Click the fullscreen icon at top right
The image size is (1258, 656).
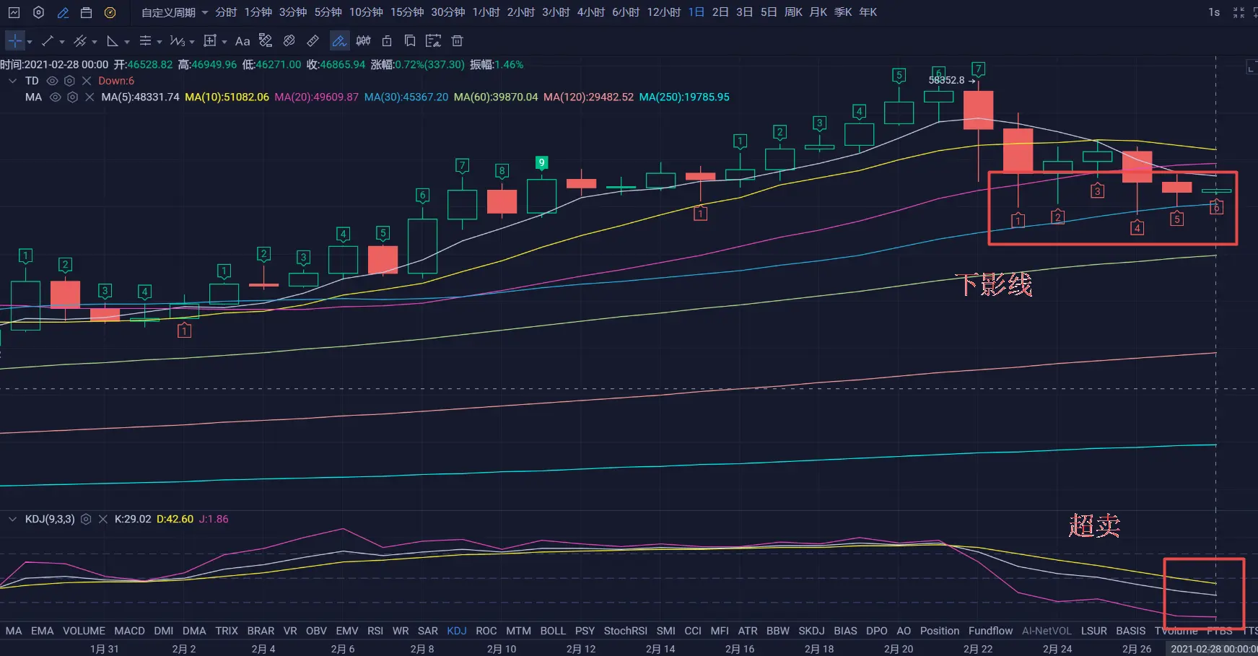click(x=1239, y=12)
